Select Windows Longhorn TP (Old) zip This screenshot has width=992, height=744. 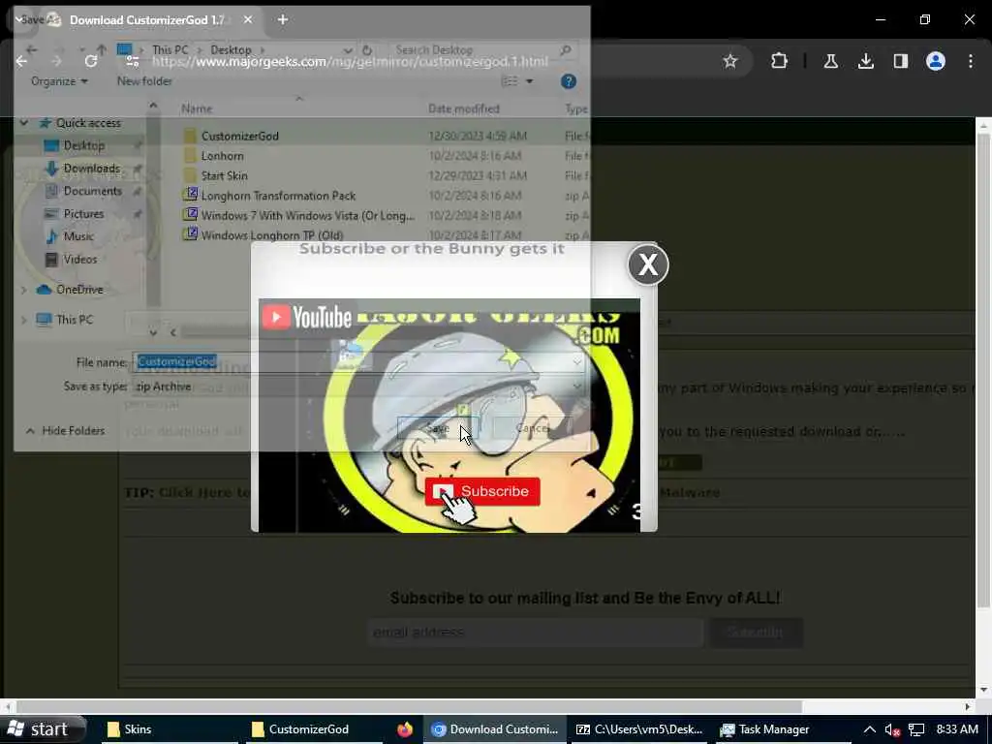pyautogui.click(x=272, y=235)
